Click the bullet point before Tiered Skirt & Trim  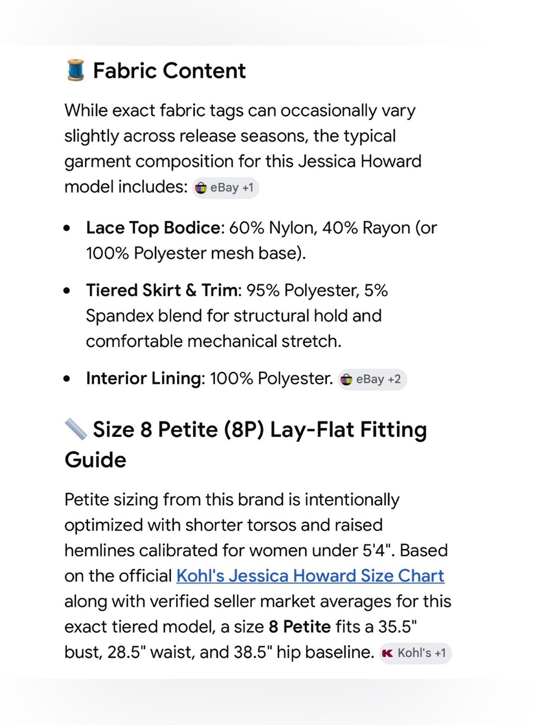[67, 290]
